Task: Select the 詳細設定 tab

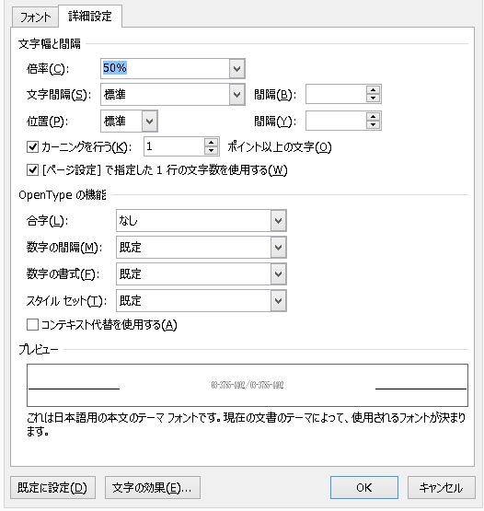Action: pos(90,16)
